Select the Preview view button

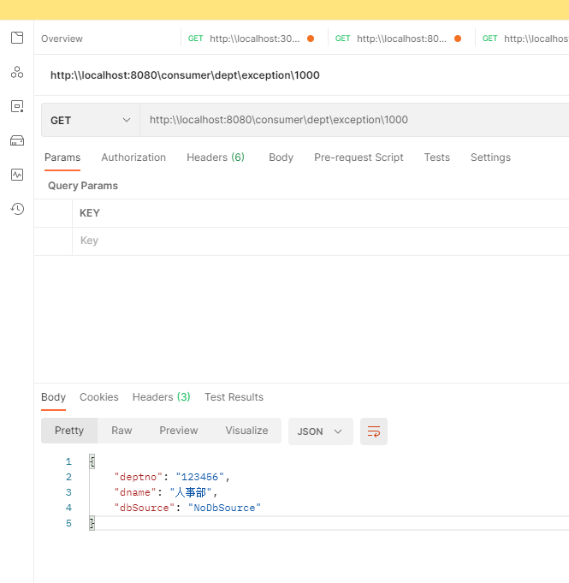178,431
